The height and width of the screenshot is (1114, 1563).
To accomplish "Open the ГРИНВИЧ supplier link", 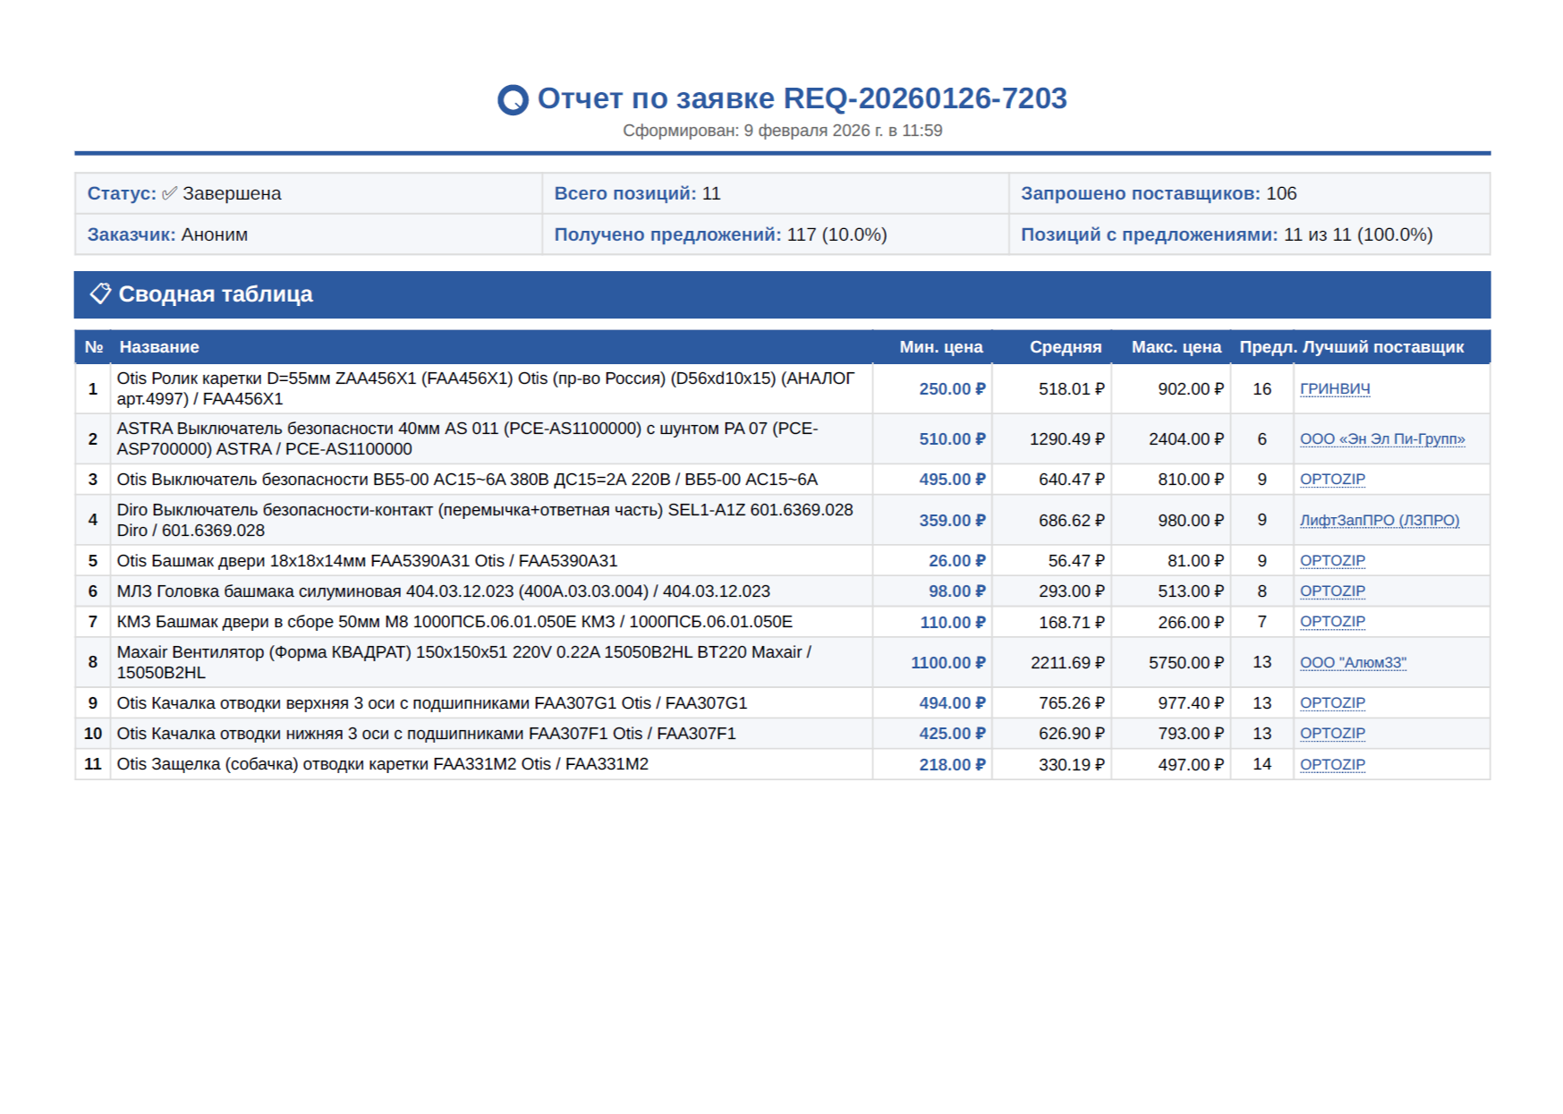I will [x=1334, y=389].
